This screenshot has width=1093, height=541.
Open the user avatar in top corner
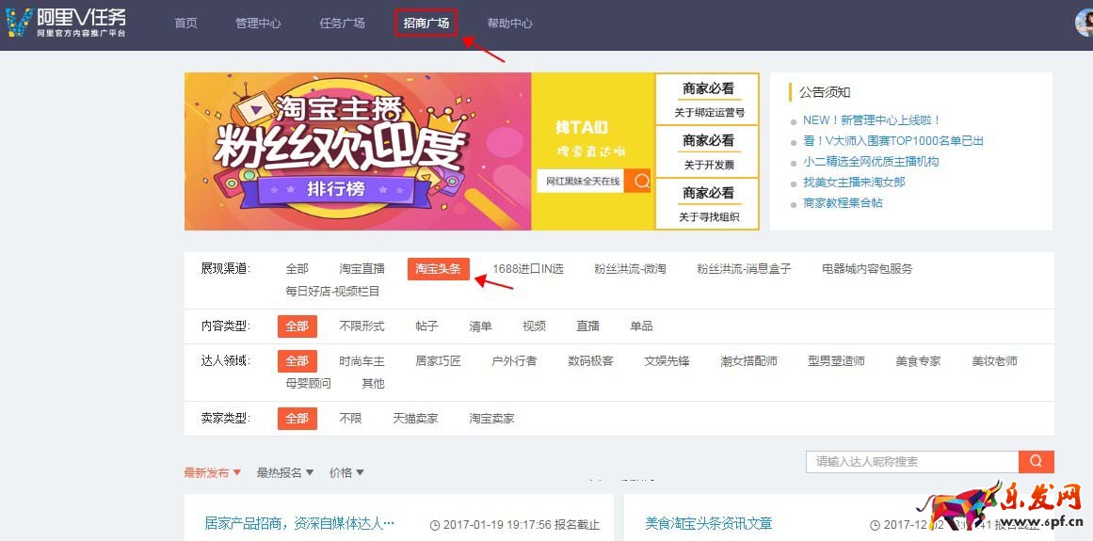click(1084, 23)
